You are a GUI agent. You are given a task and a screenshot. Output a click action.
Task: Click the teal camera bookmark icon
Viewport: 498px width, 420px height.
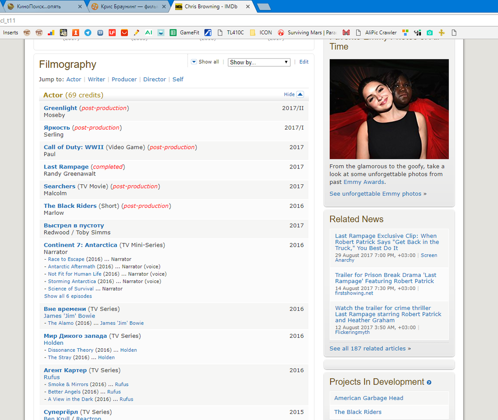pyautogui.click(x=429, y=32)
